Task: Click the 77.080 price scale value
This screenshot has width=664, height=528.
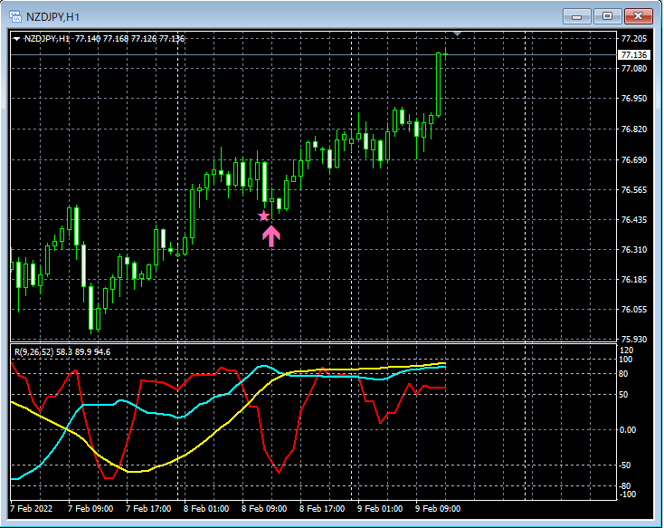Action: (634, 68)
